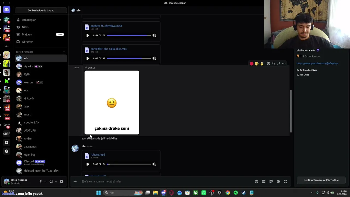Image resolution: width=350 pixels, height=197 pixels.
Task: Open the direct message with exerunn
Action: 41,82
